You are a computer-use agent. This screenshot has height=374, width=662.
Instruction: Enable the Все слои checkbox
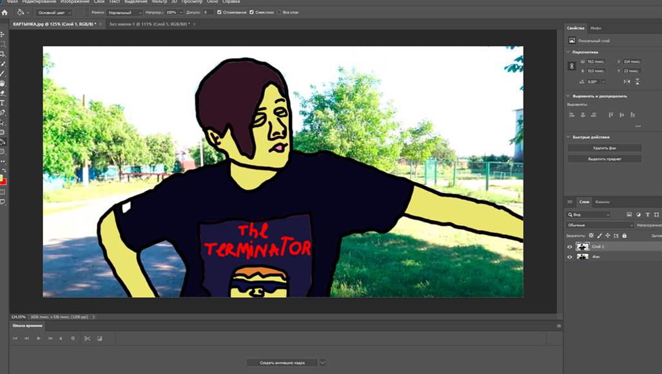279,12
